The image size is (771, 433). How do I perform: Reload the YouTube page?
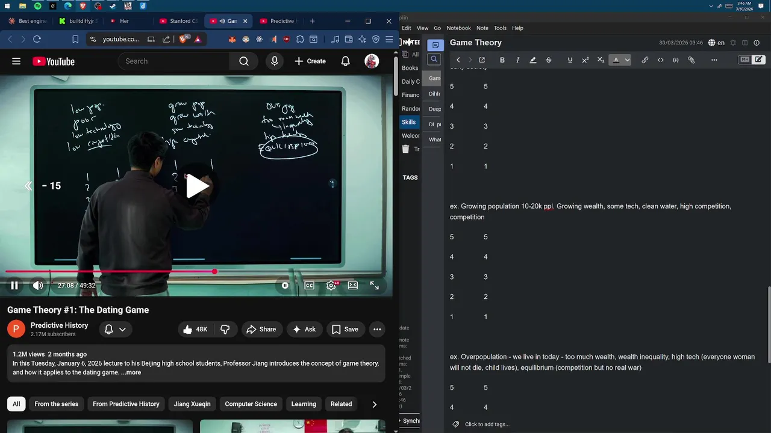pos(37,39)
